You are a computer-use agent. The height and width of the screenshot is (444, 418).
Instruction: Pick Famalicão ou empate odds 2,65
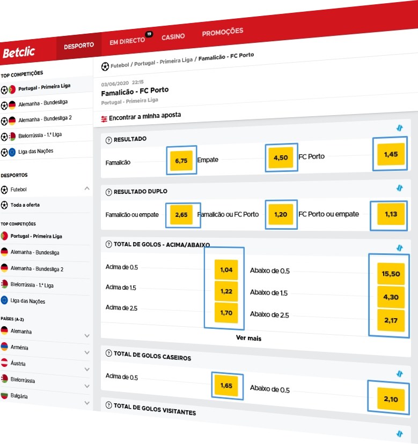[181, 215]
